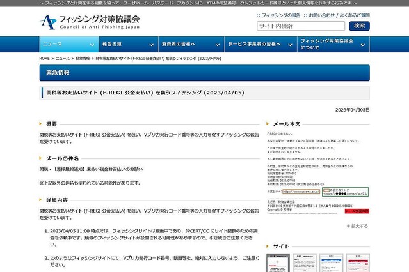Open the second phishing site thumbnail
This screenshot has width=409, height=272.
305,263
